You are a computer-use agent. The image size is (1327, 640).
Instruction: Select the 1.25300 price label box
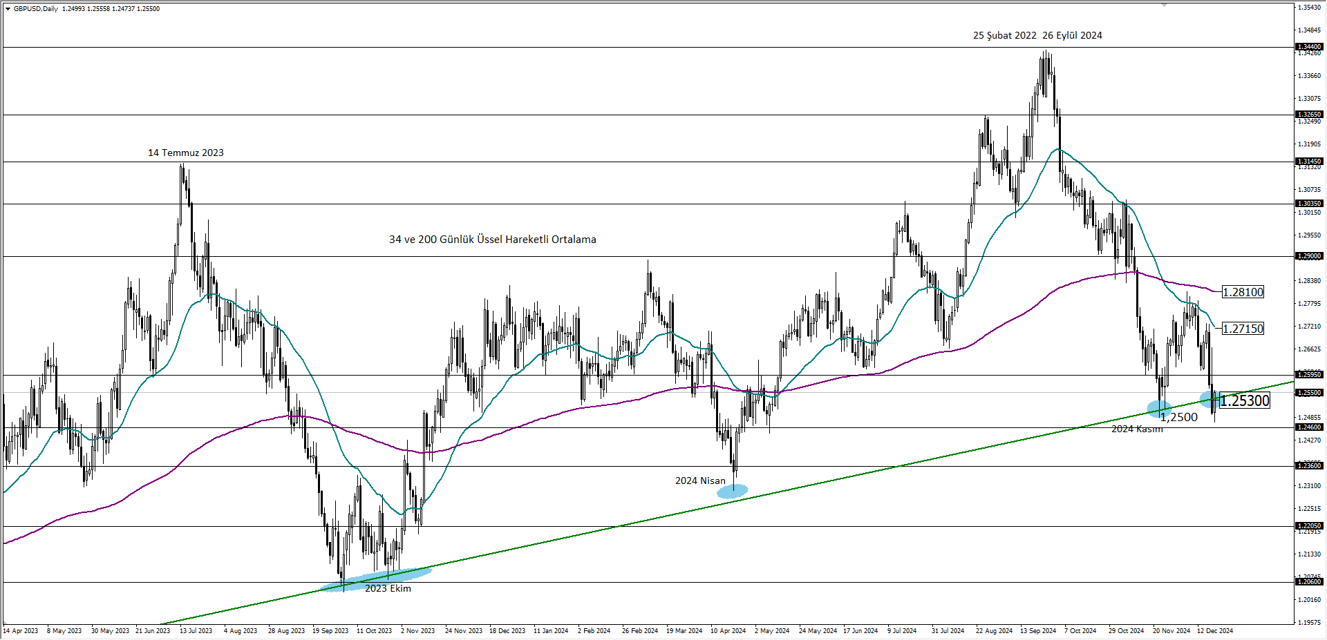click(x=1245, y=400)
